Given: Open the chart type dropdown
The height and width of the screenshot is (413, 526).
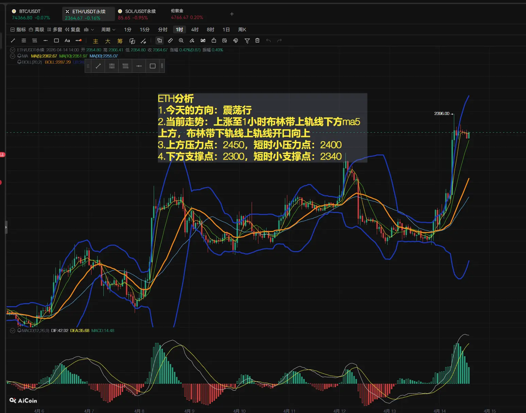Looking at the screenshot, I should point(89,30).
